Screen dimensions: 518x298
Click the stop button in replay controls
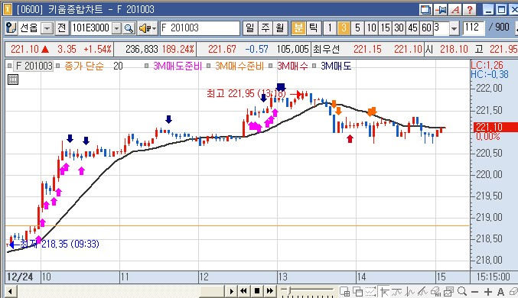click(257, 291)
